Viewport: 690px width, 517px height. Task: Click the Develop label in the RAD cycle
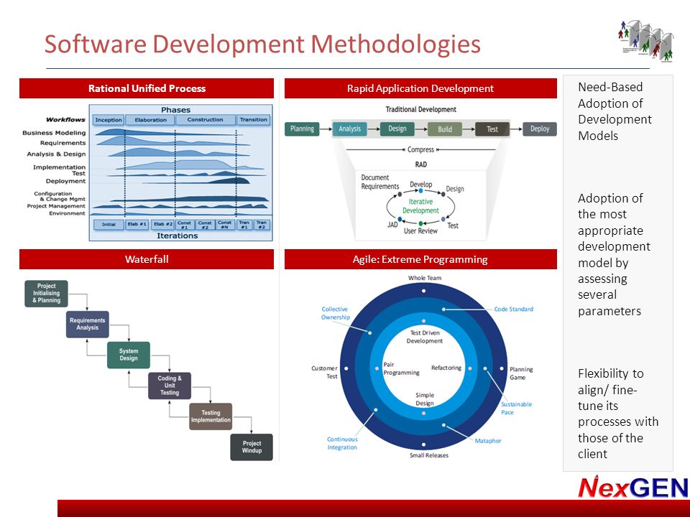pos(420,185)
